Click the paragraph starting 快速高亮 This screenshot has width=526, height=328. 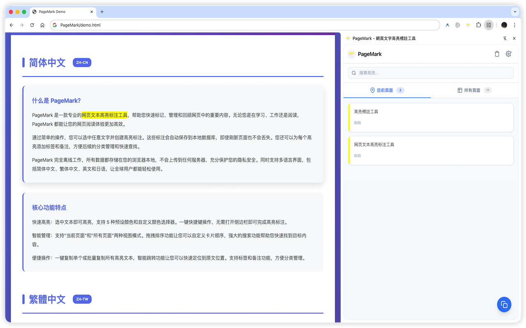click(x=161, y=222)
